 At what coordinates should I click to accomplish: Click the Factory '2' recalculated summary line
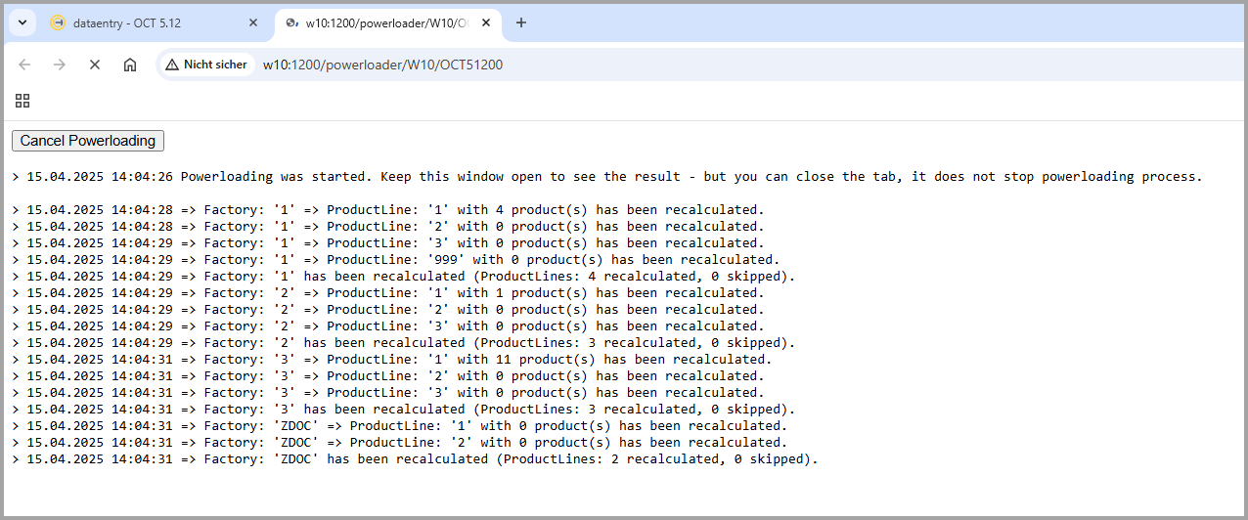[x=411, y=343]
